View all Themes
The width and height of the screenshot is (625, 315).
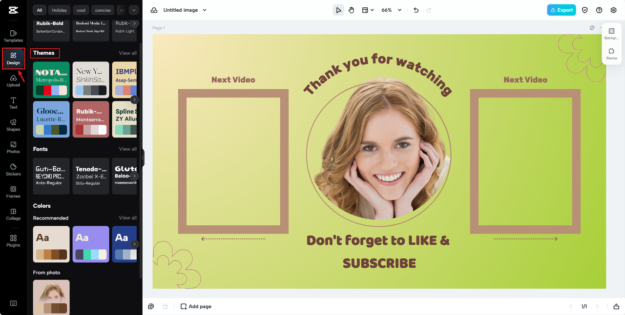click(x=128, y=53)
